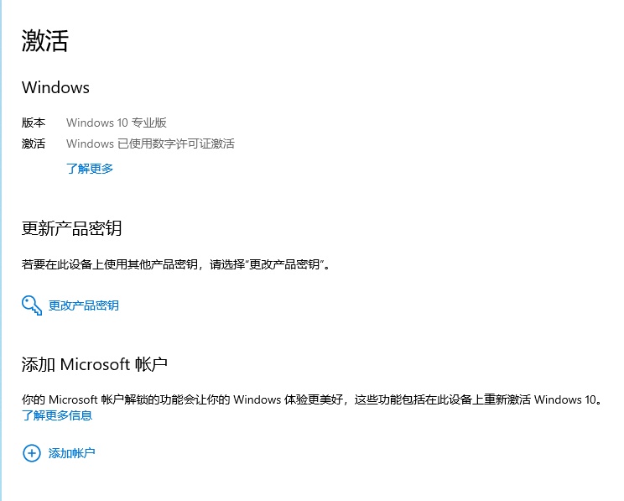Click the 更改产品密钥 link

84,305
